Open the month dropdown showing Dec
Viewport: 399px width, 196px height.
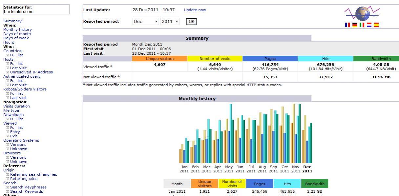click(146, 22)
